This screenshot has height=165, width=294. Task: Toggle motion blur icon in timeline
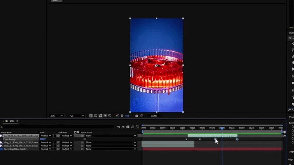tap(133, 127)
